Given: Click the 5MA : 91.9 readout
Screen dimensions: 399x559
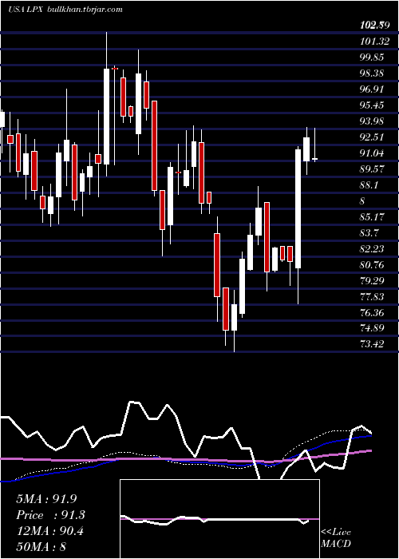Looking at the screenshot, I should tap(46, 499).
